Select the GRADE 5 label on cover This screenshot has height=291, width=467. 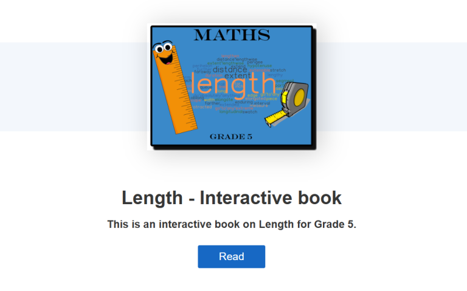pyautogui.click(x=231, y=137)
